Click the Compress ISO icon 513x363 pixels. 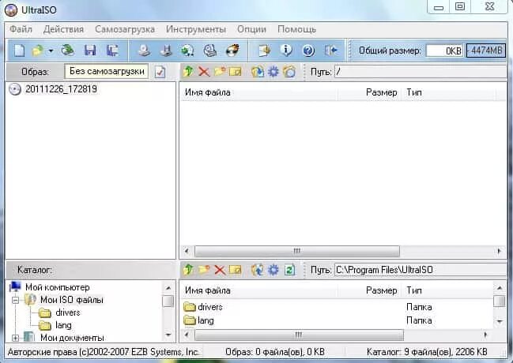point(166,51)
